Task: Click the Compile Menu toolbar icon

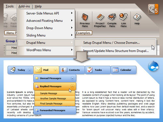Action: (112, 20)
